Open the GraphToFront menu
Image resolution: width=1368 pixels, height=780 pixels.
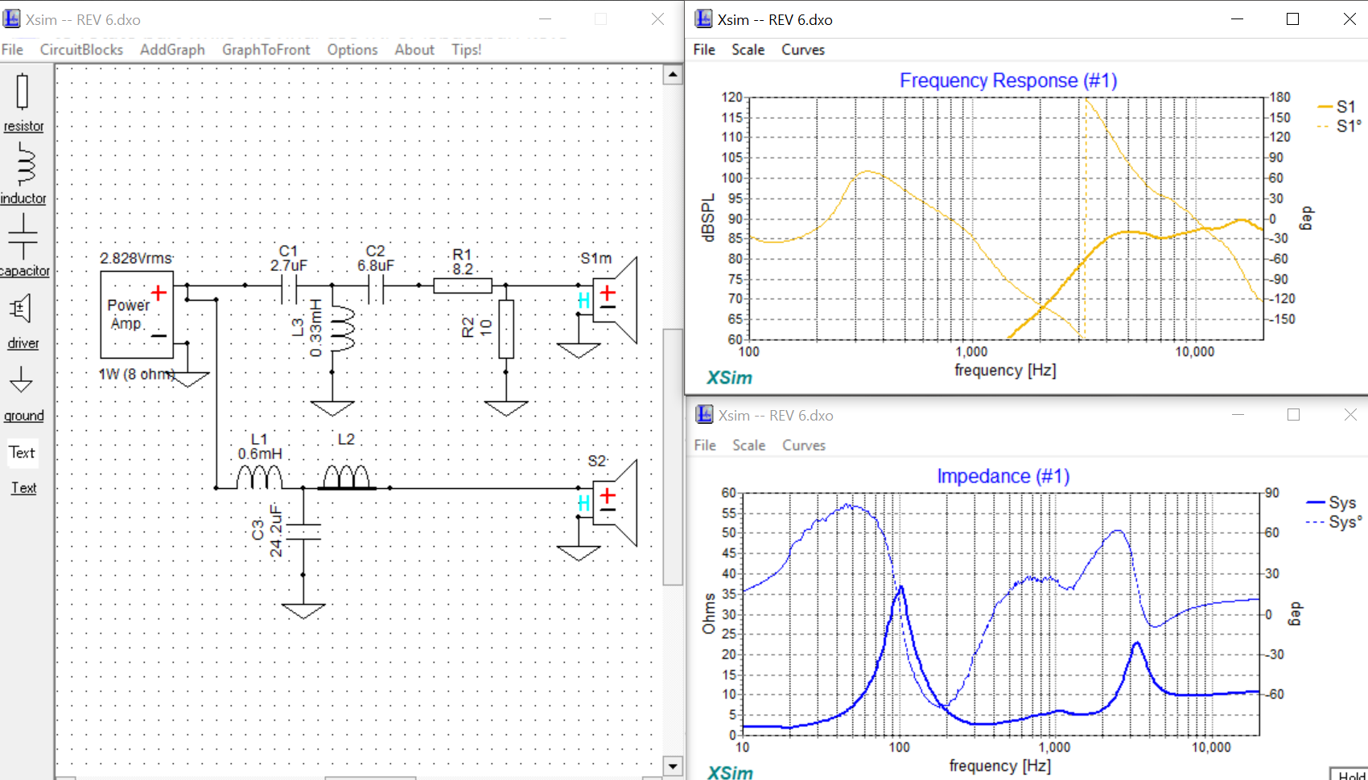coord(266,50)
